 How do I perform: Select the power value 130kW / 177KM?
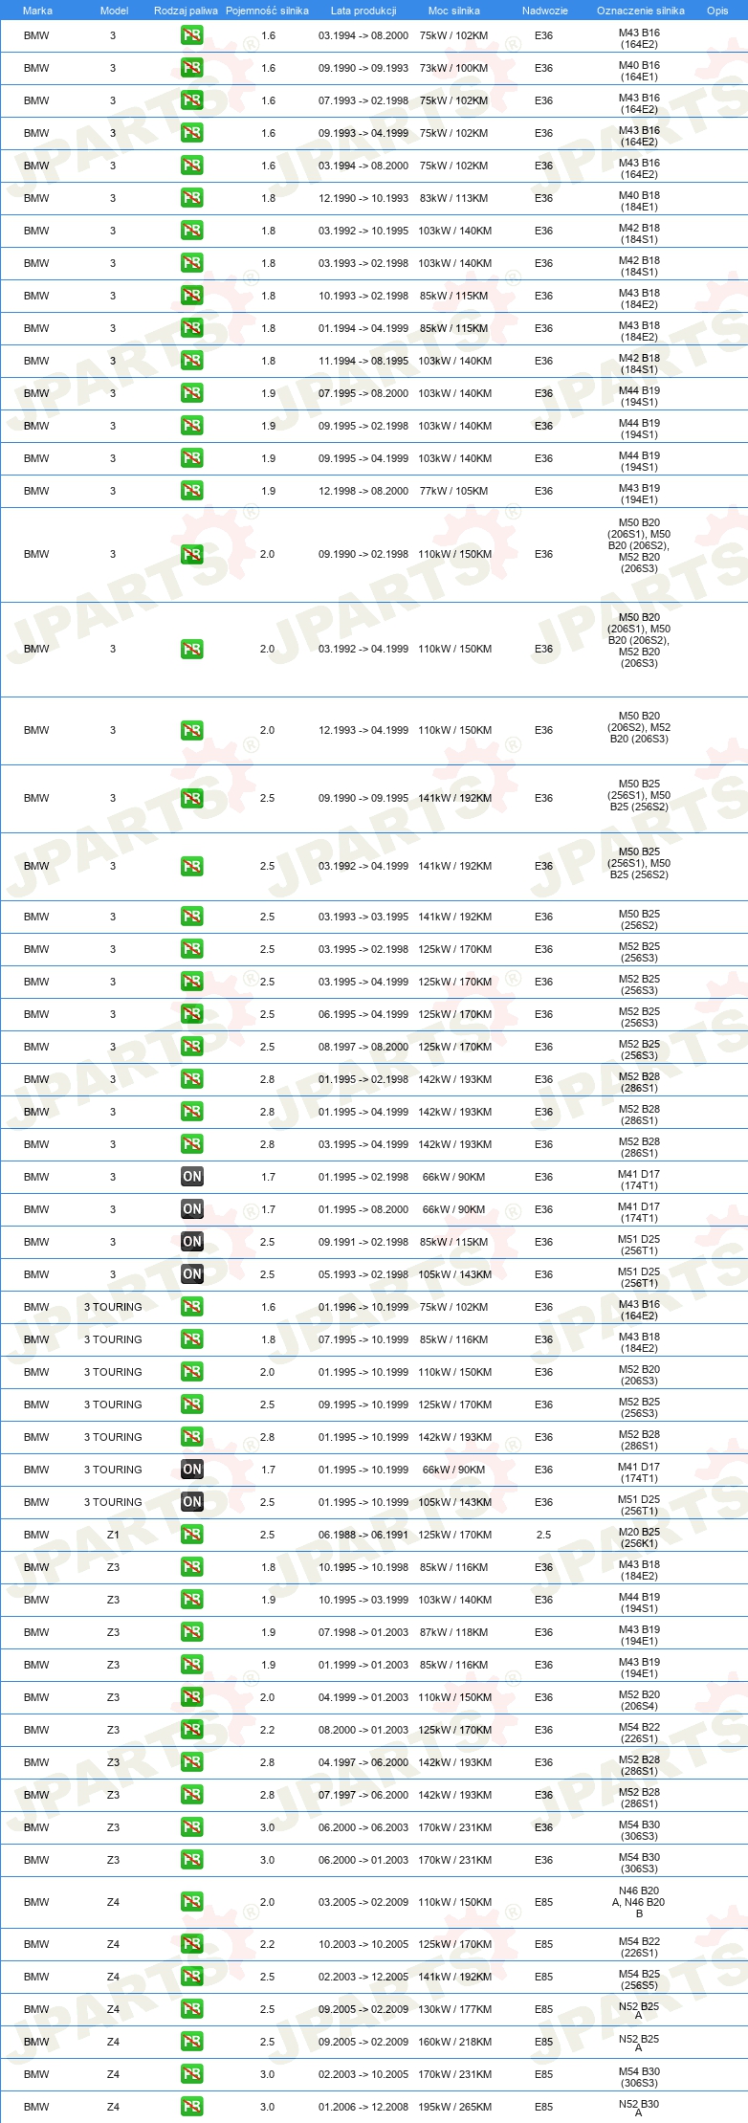click(x=454, y=2009)
